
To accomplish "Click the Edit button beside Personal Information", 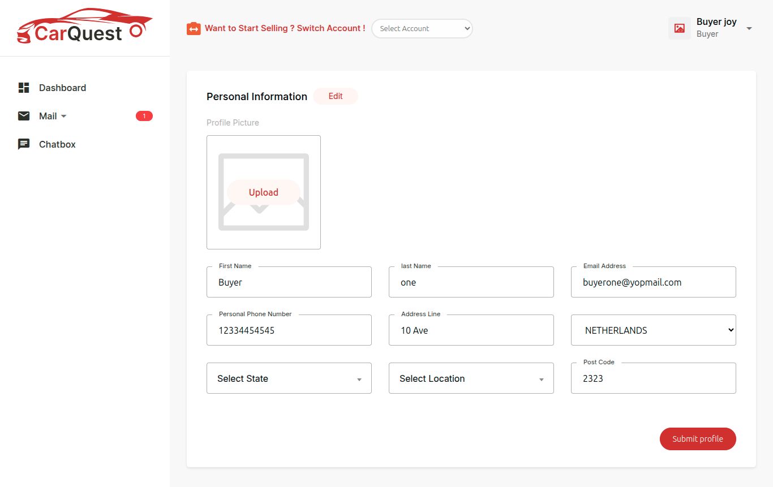I will pyautogui.click(x=336, y=96).
